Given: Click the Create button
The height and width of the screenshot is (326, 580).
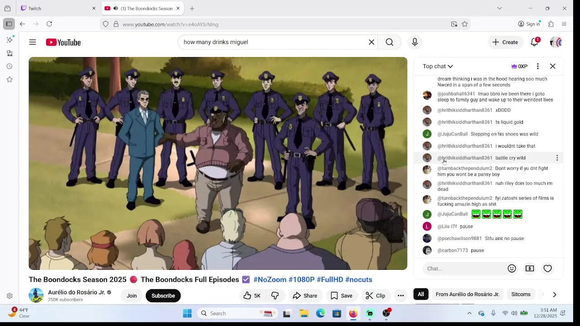Looking at the screenshot, I should point(505,42).
